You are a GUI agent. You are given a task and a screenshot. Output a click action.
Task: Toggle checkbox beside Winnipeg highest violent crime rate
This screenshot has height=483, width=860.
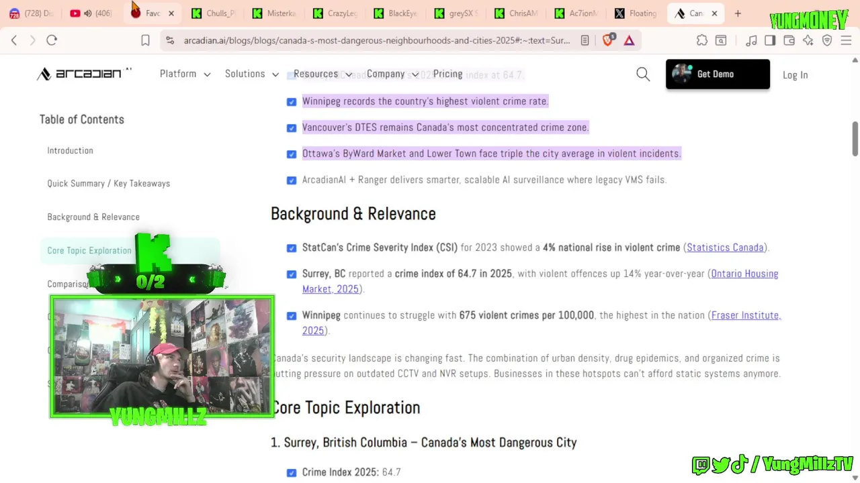[292, 102]
